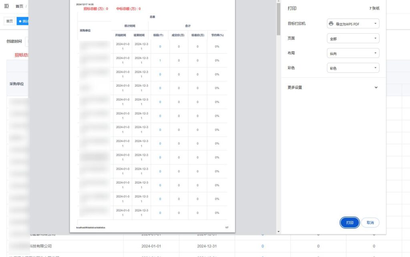Click 首页 in the breadcrumb

pos(19,6)
